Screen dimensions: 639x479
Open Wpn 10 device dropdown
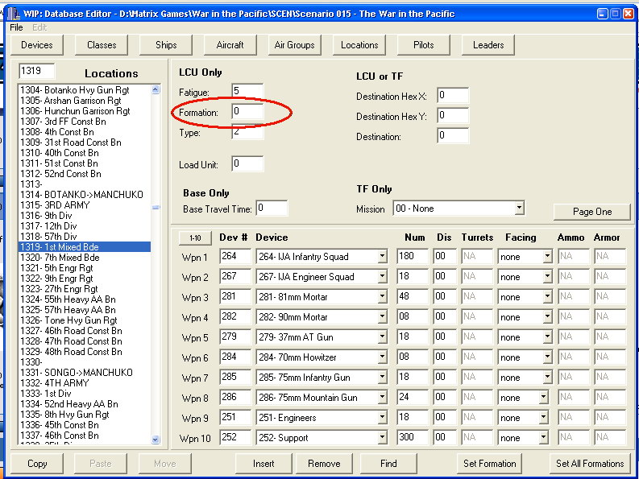tap(383, 438)
